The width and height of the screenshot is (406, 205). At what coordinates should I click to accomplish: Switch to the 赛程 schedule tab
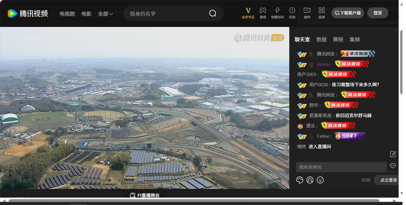(x=338, y=39)
